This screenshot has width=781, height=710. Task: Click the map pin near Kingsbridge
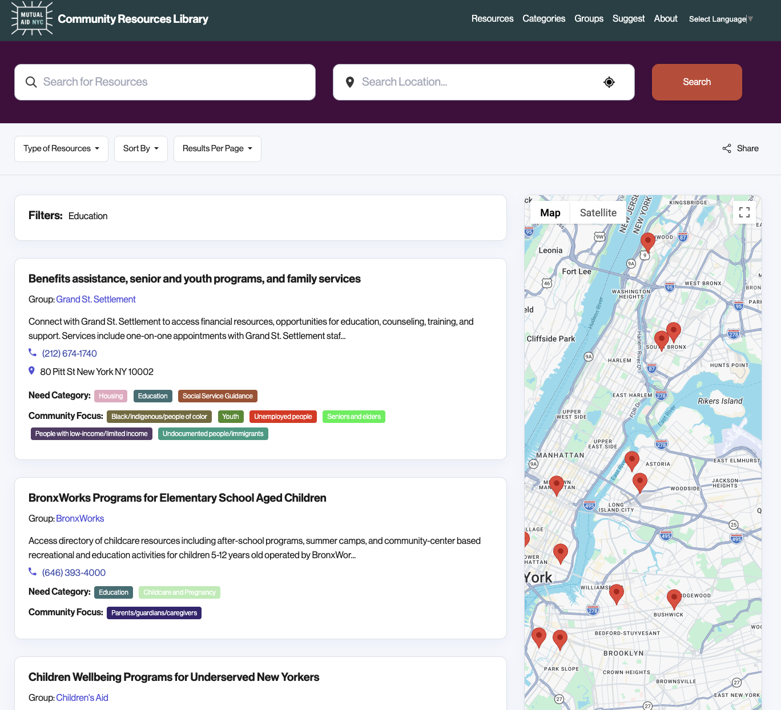tap(647, 242)
